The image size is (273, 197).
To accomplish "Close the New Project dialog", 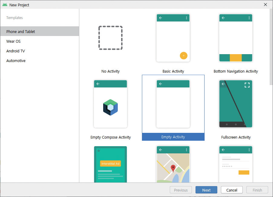I will (x=265, y=5).
